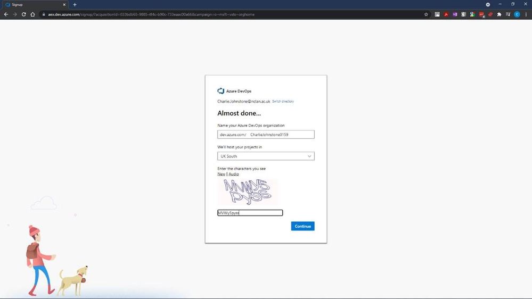The image size is (532, 299).
Task: Open a new browser tab
Action: coord(75,5)
